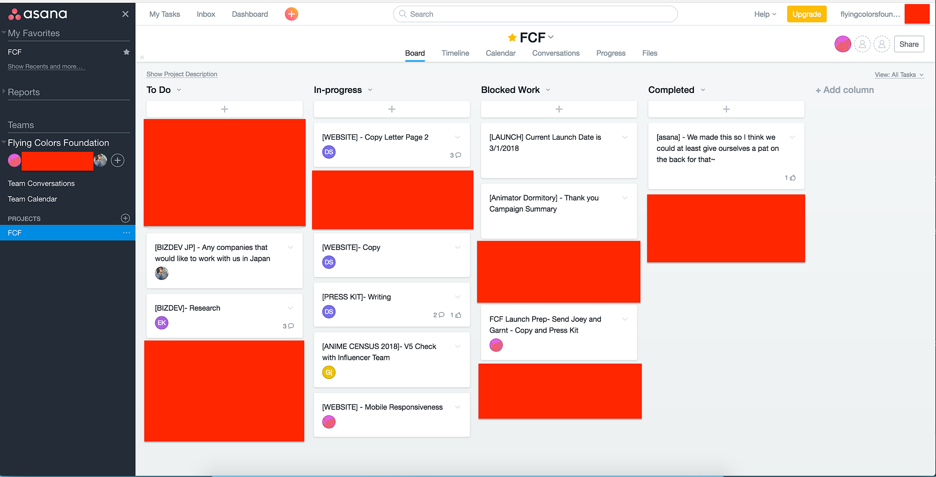The height and width of the screenshot is (477, 936).
Task: Collapse the project header with the small arrow
Action: click(142, 57)
